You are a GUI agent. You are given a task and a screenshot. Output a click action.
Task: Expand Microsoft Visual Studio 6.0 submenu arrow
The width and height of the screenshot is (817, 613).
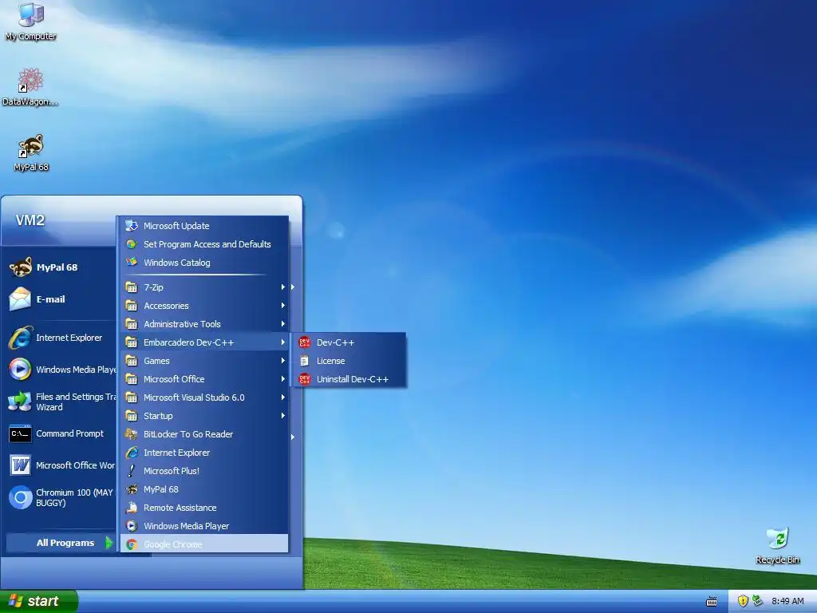tap(283, 397)
